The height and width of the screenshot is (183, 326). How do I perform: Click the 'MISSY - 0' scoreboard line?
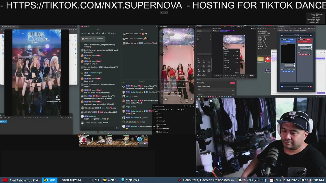pos(262,49)
